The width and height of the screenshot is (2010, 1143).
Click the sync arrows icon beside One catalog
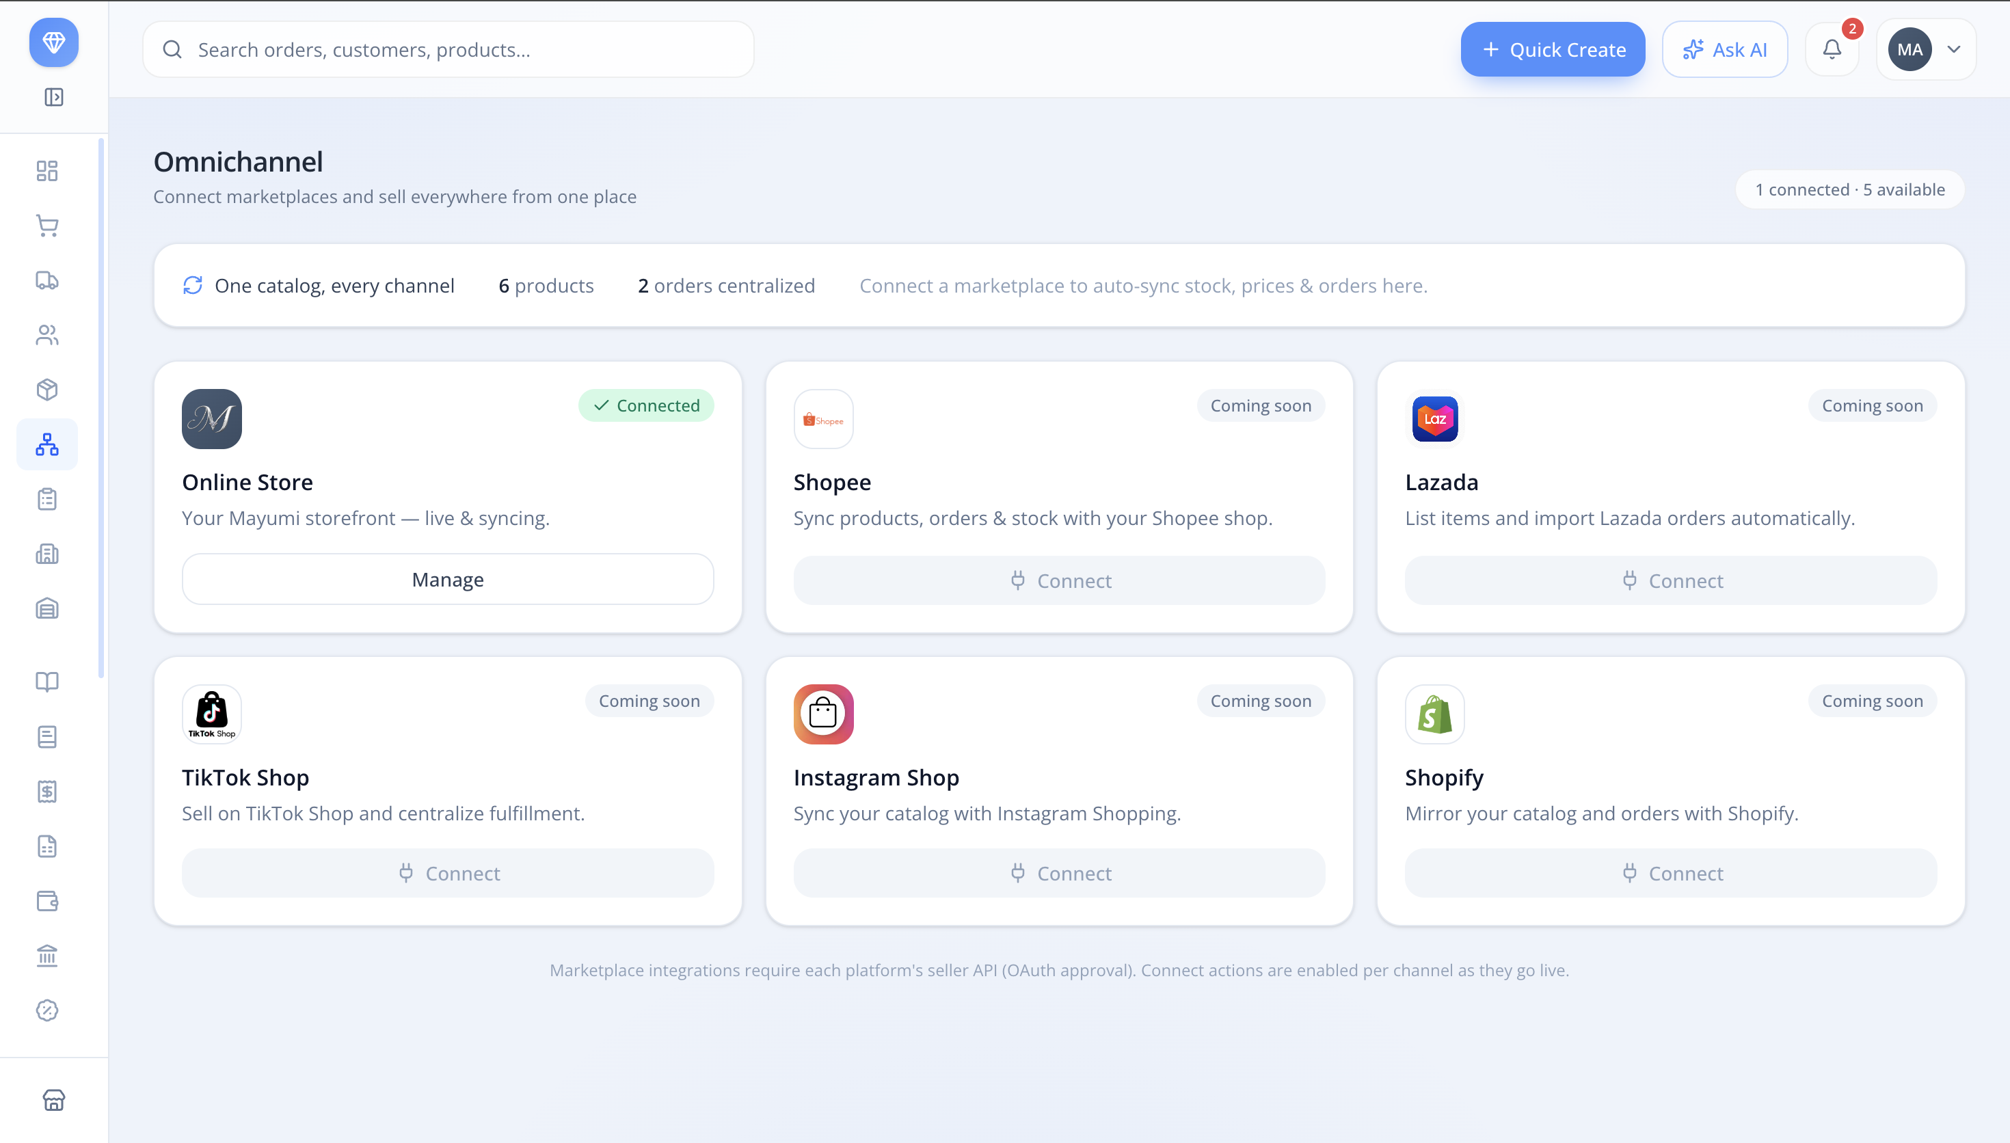coord(192,286)
